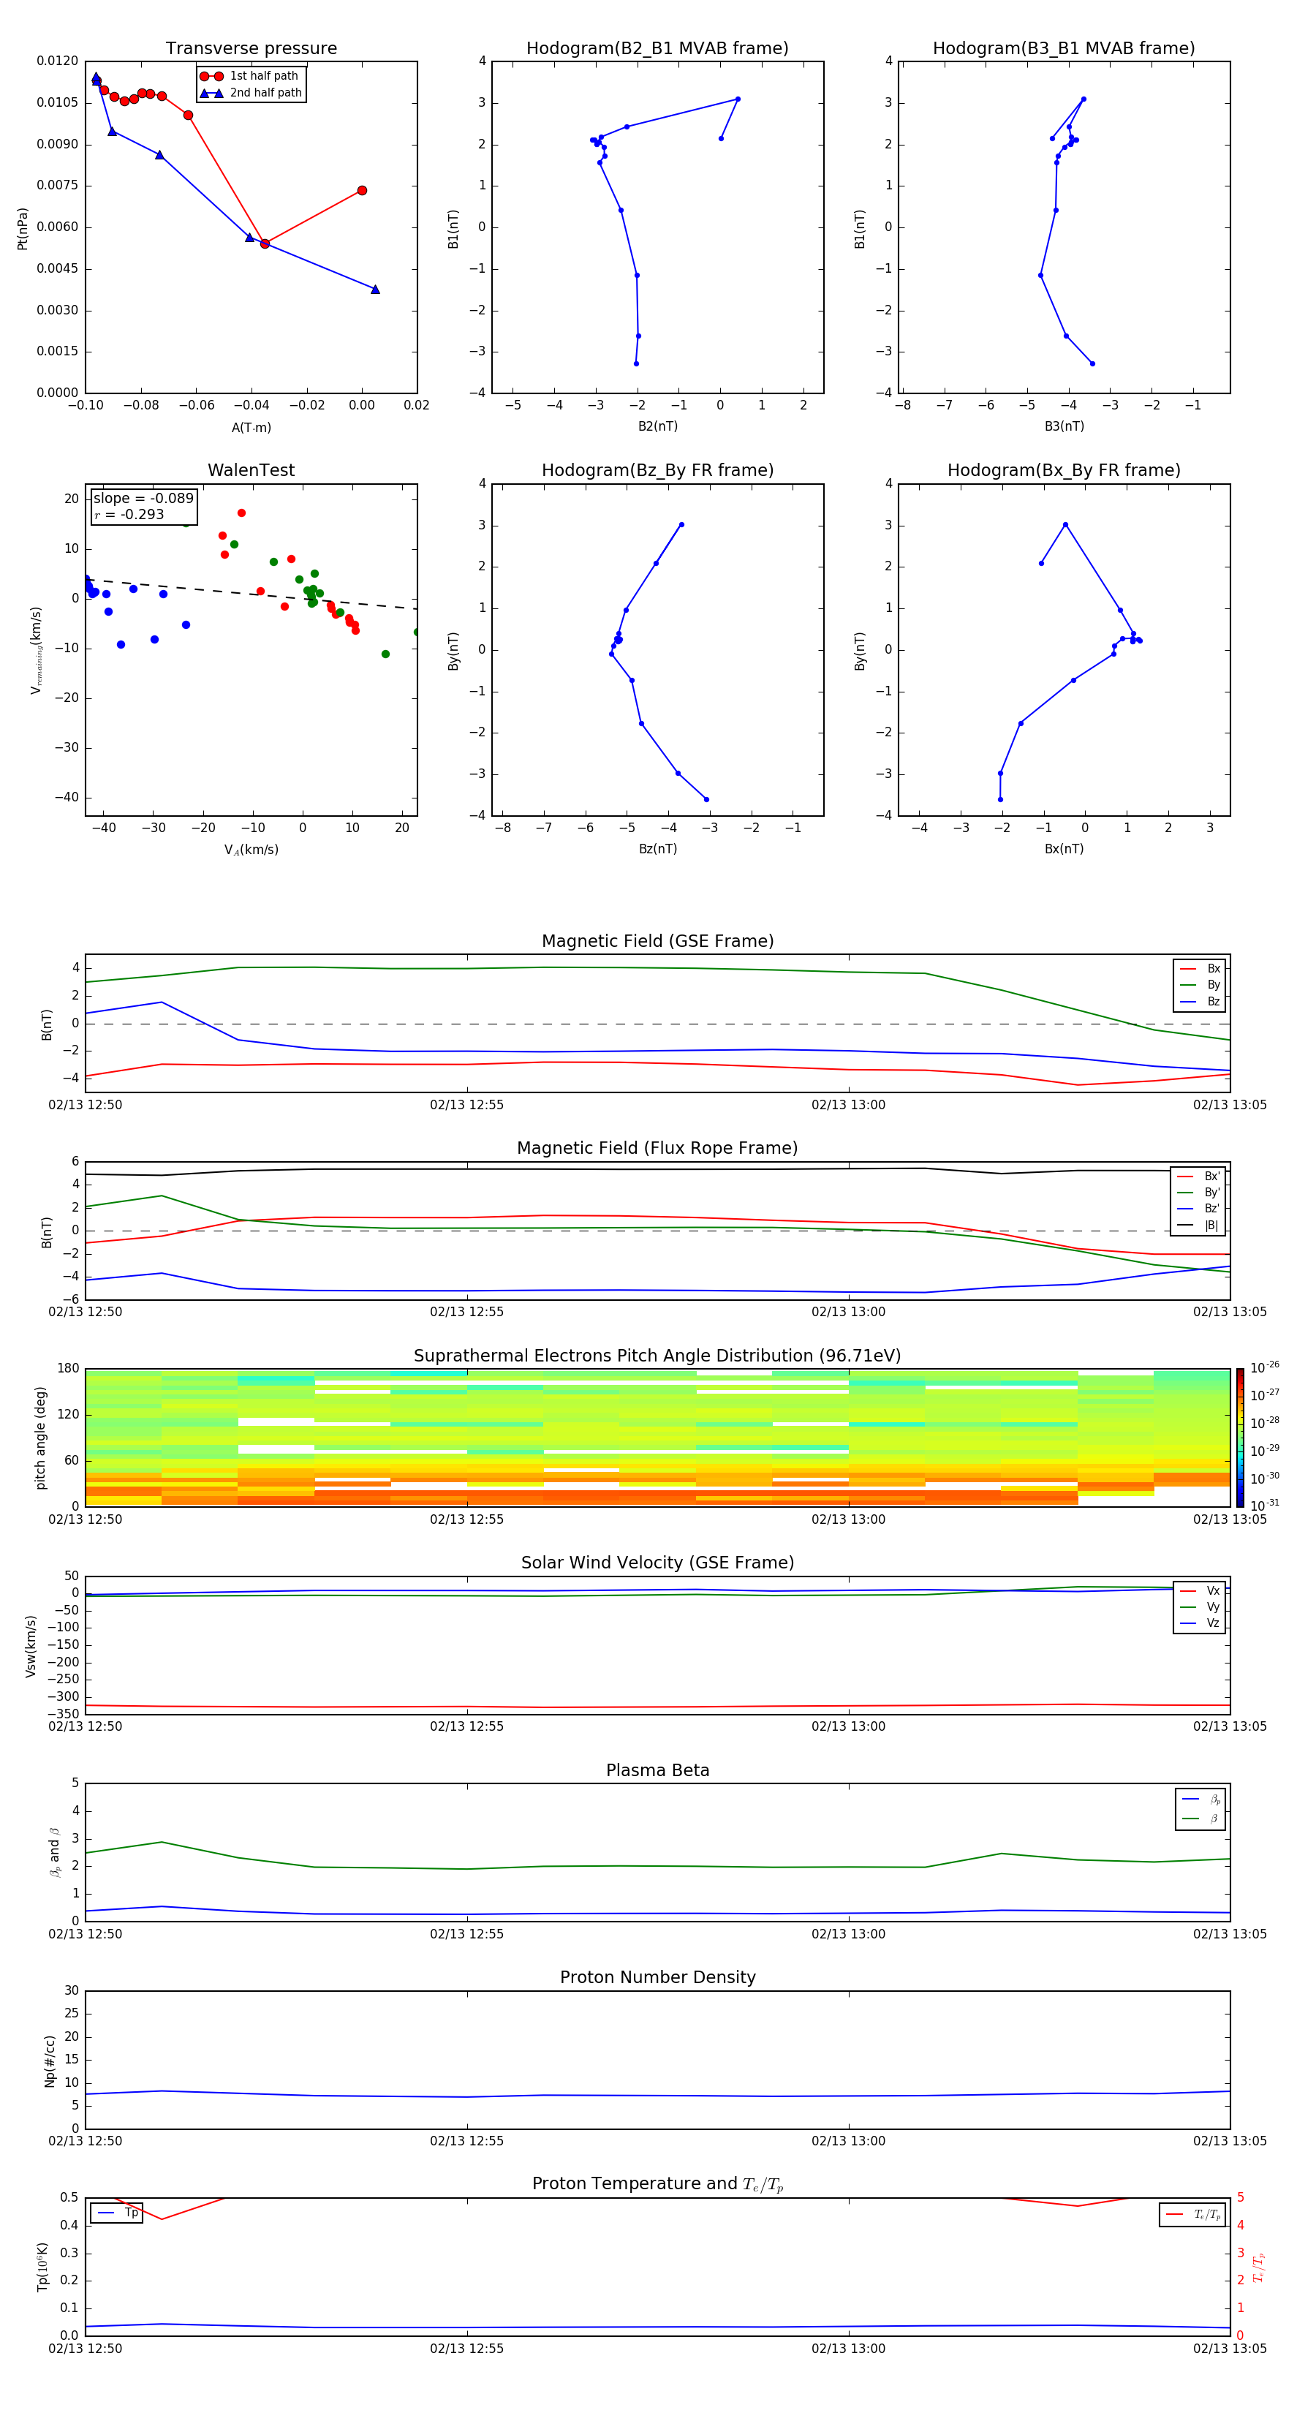Viewport: 1316px width, 2413px height.
Task: Click the '02/13 12:55' tick under GSE magnetic field
Action: pyautogui.click(x=466, y=1106)
